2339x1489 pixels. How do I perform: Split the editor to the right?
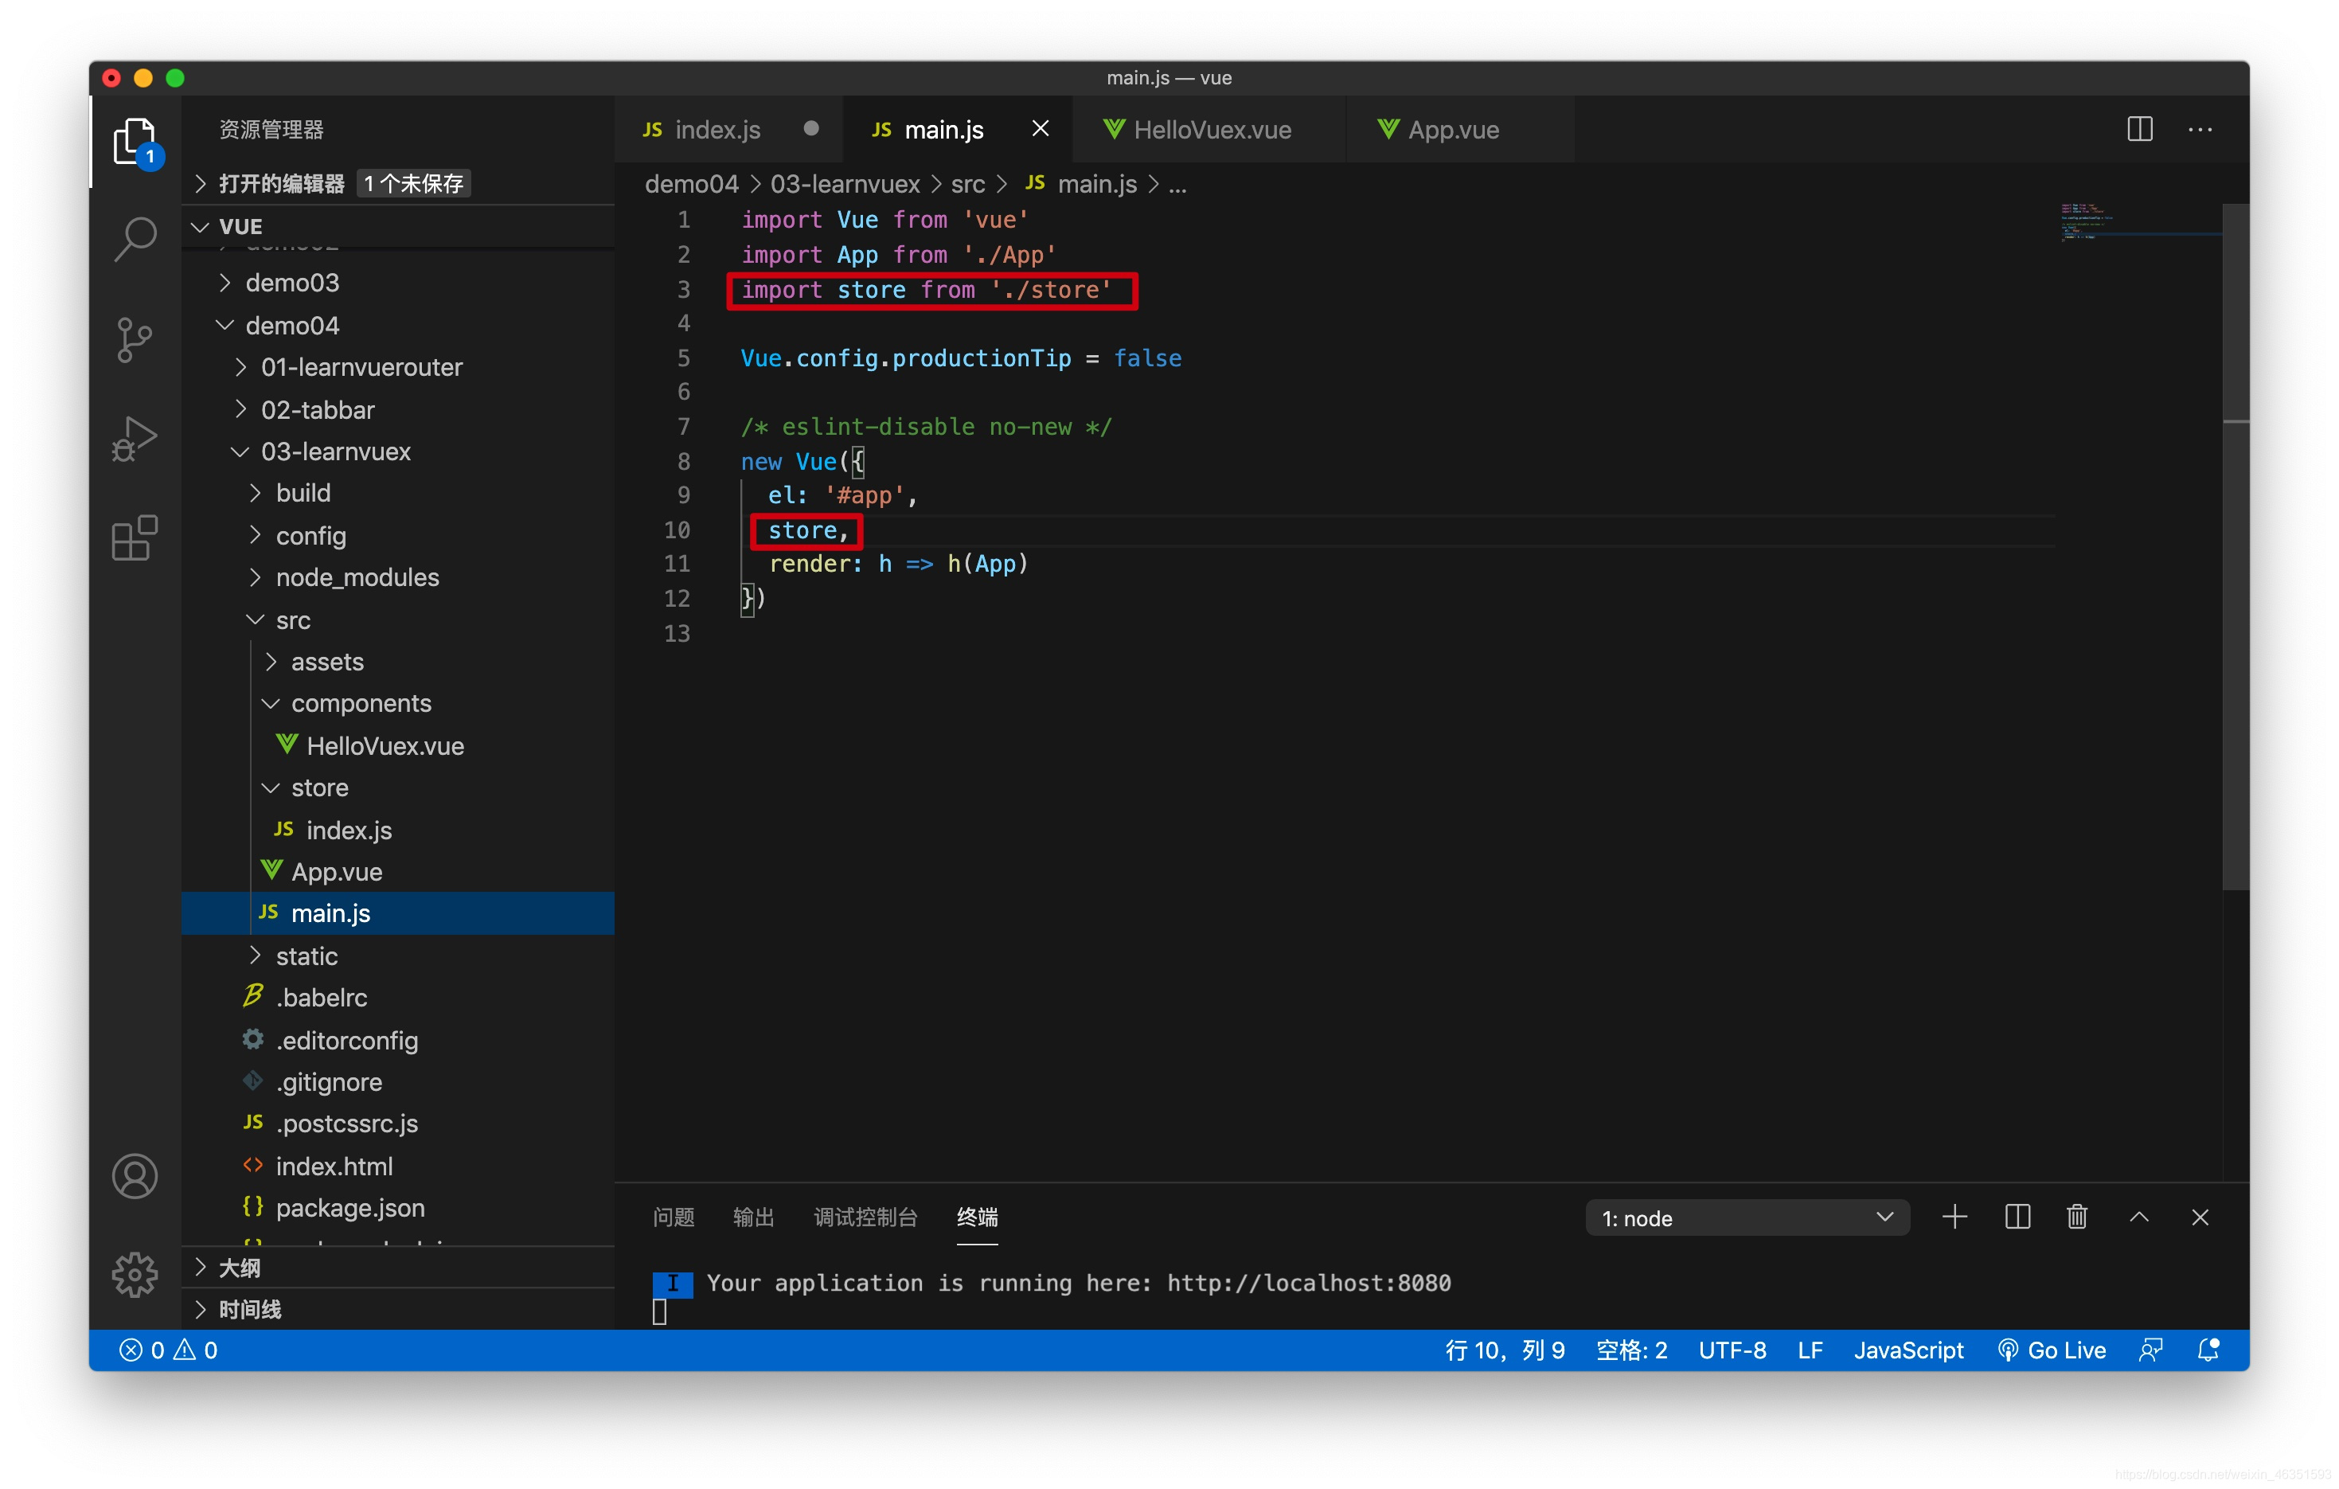pyautogui.click(x=2139, y=129)
